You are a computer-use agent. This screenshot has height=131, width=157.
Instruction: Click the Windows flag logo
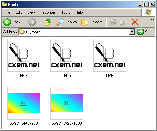pos(148,12)
